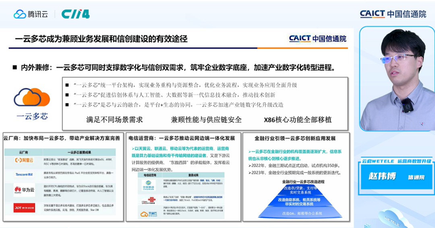Click the 天翼云 eCloud logo
The height and width of the screenshot is (228, 435).
coord(149,214)
